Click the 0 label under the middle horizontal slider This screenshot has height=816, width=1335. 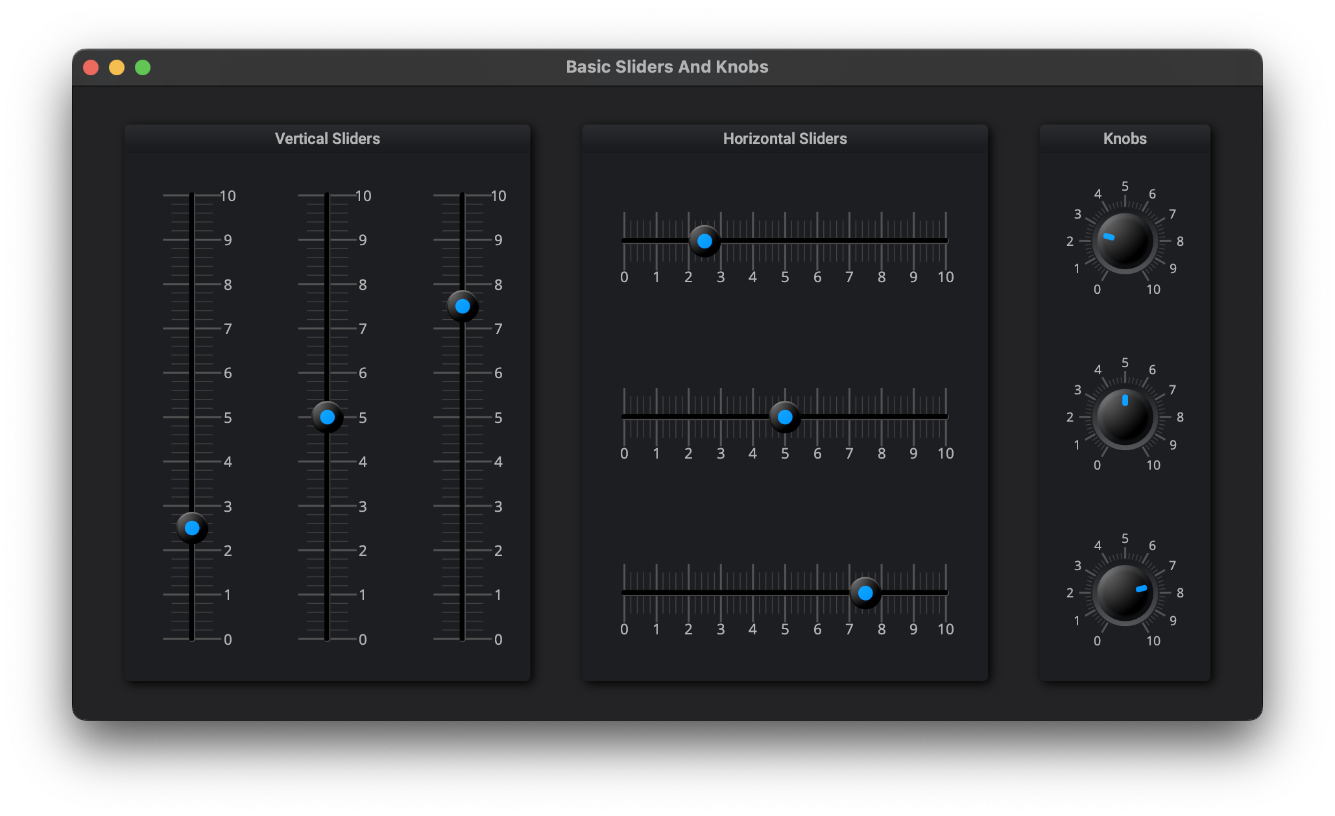624,454
